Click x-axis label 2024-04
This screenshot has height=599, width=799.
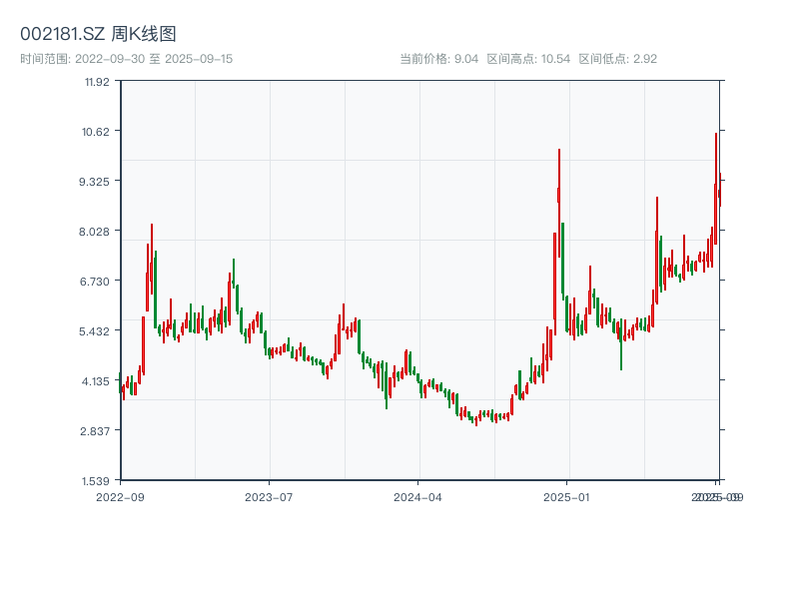tap(417, 497)
